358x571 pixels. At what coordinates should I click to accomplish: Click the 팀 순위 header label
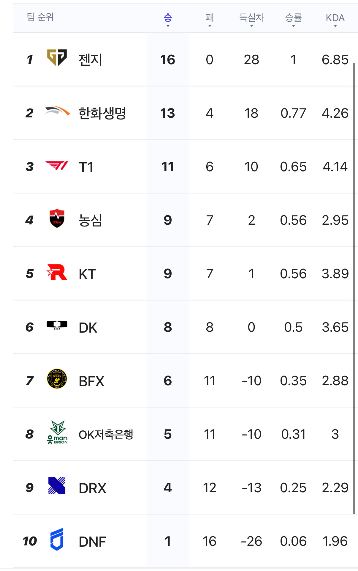pyautogui.click(x=40, y=17)
